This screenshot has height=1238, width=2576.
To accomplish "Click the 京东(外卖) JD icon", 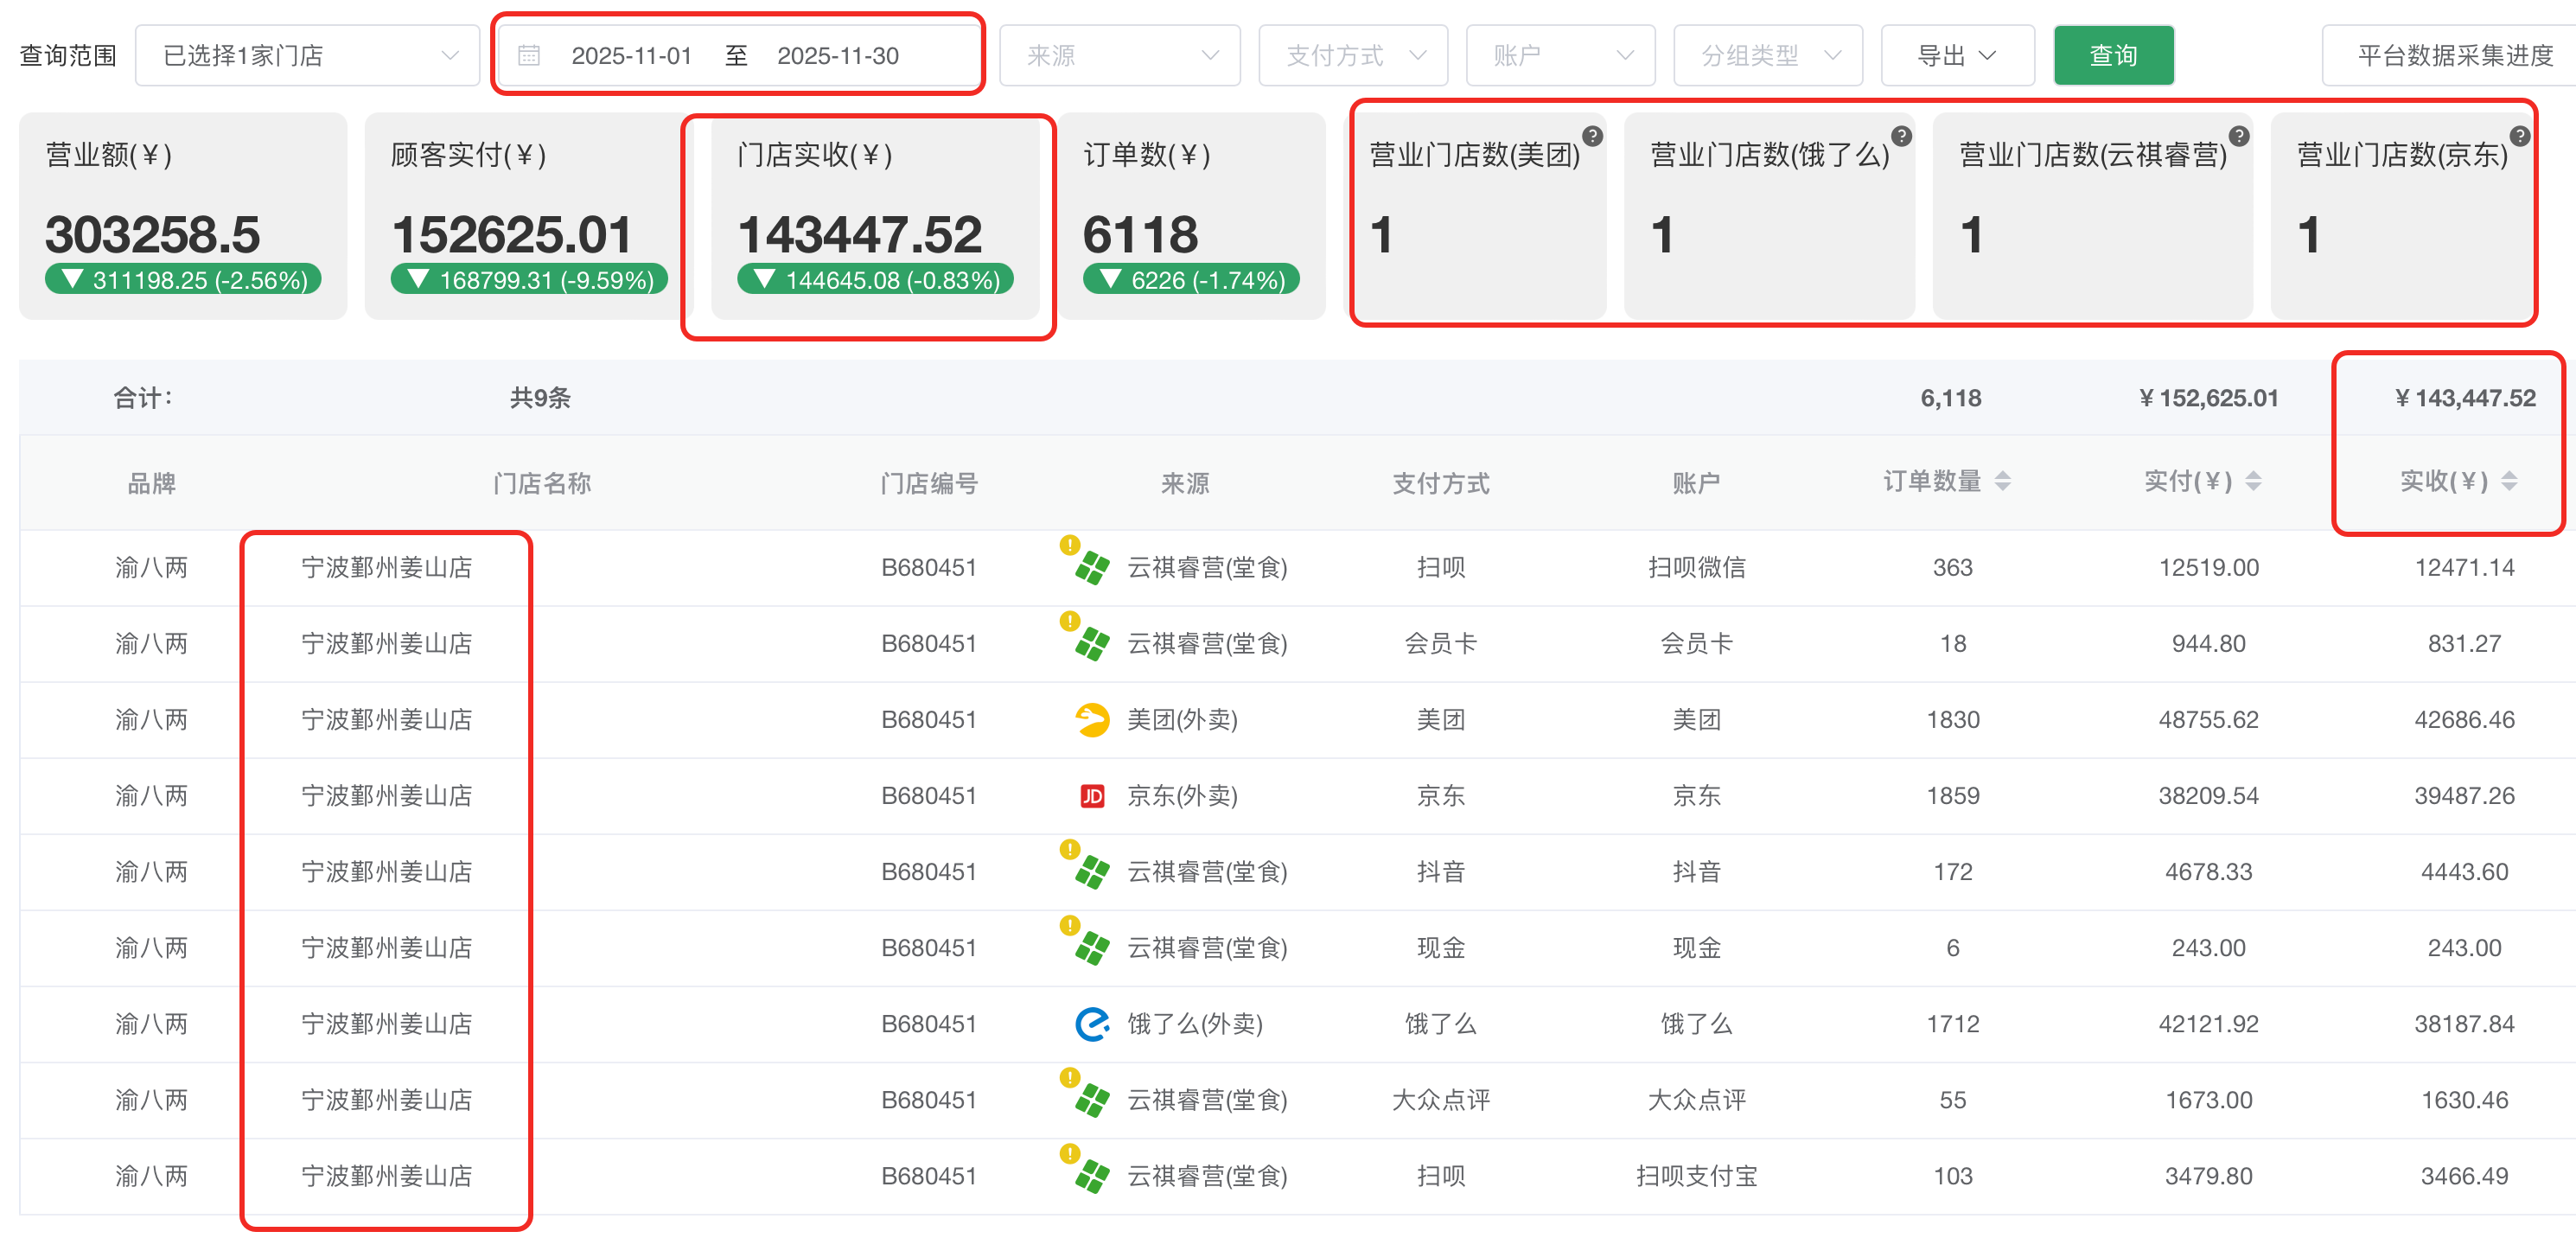I will tap(1092, 796).
